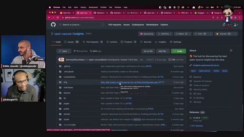The height and width of the screenshot is (137, 244).
Task: Click the commit author avatar
Action: (61, 60)
